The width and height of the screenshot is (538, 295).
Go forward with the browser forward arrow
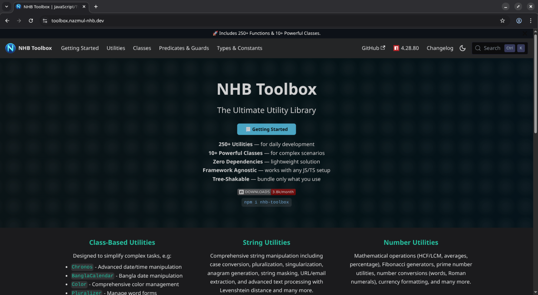click(x=19, y=21)
